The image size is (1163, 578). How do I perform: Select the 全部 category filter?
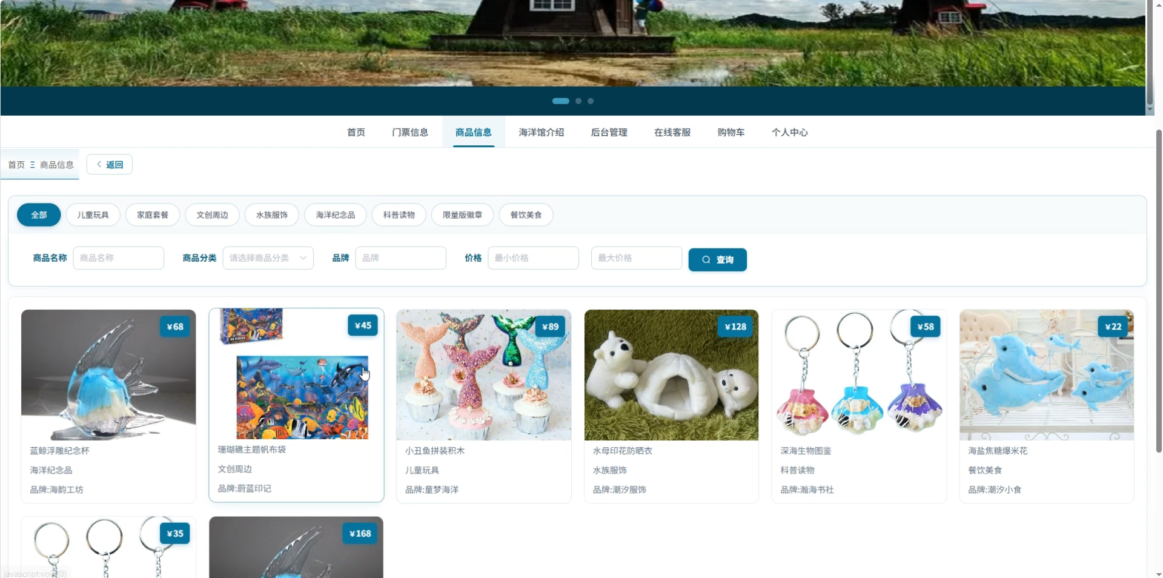[x=39, y=215]
